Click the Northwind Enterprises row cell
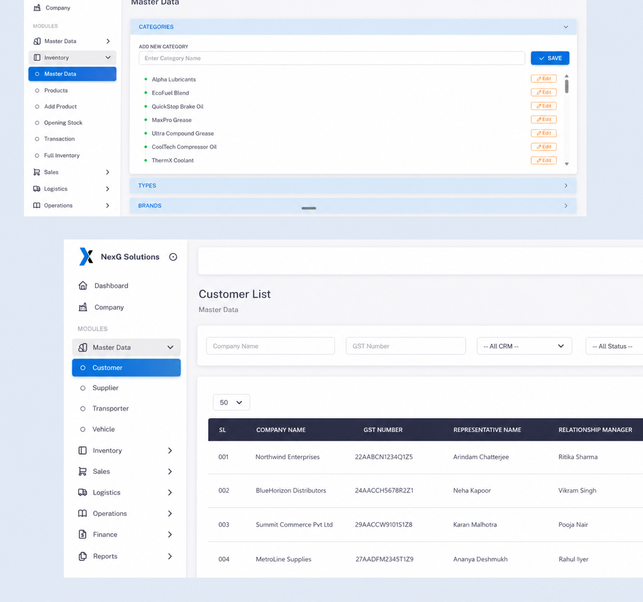This screenshot has width=643, height=602. [288, 457]
